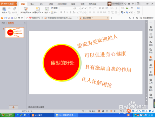Open the Start ribbon tab
The image size is (155, 118).
pos(23,4)
